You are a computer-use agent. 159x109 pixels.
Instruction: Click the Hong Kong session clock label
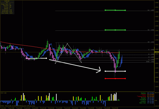tap(141, 96)
